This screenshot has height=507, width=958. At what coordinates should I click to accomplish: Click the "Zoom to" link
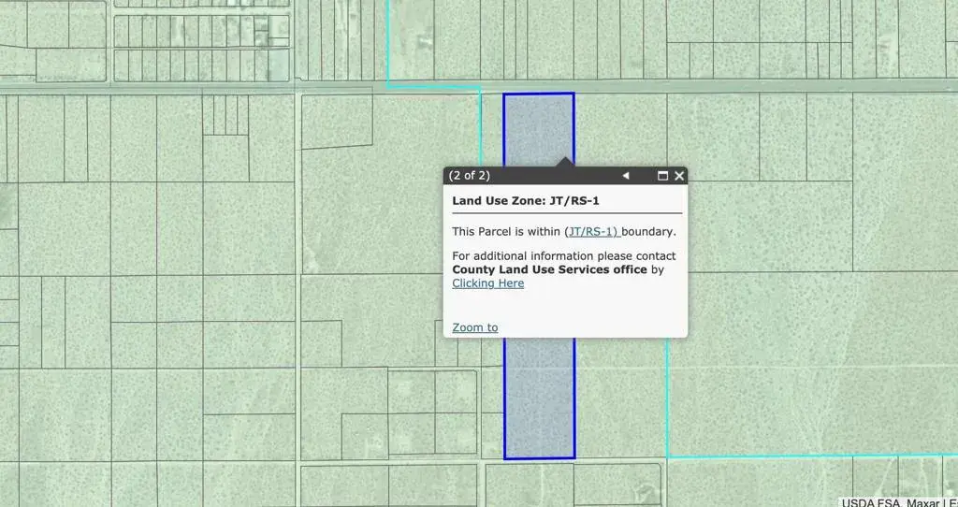coord(474,327)
